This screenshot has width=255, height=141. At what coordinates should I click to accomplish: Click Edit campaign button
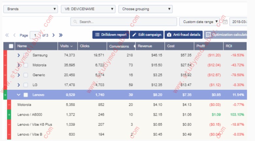click(x=147, y=35)
